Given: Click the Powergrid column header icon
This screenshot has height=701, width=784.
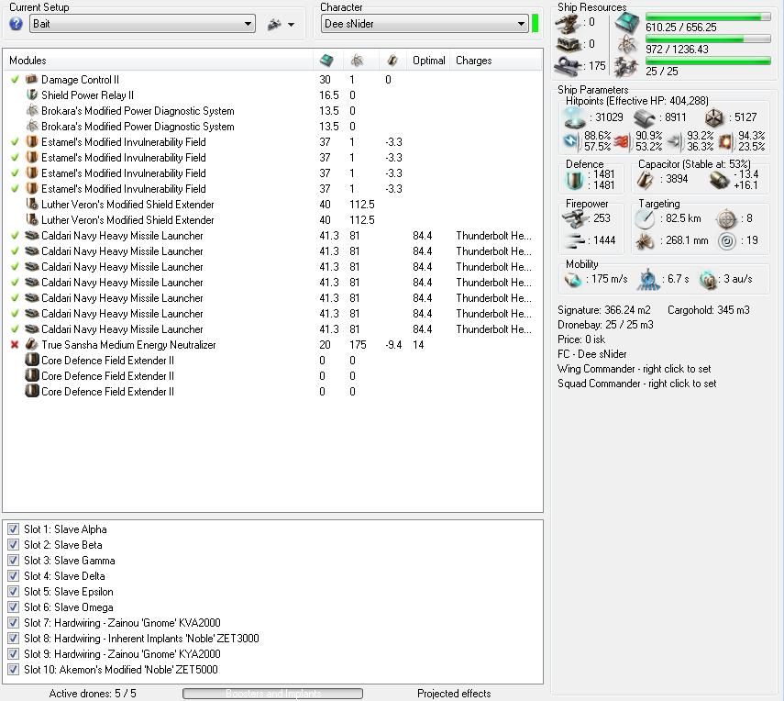Looking at the screenshot, I should click(357, 61).
